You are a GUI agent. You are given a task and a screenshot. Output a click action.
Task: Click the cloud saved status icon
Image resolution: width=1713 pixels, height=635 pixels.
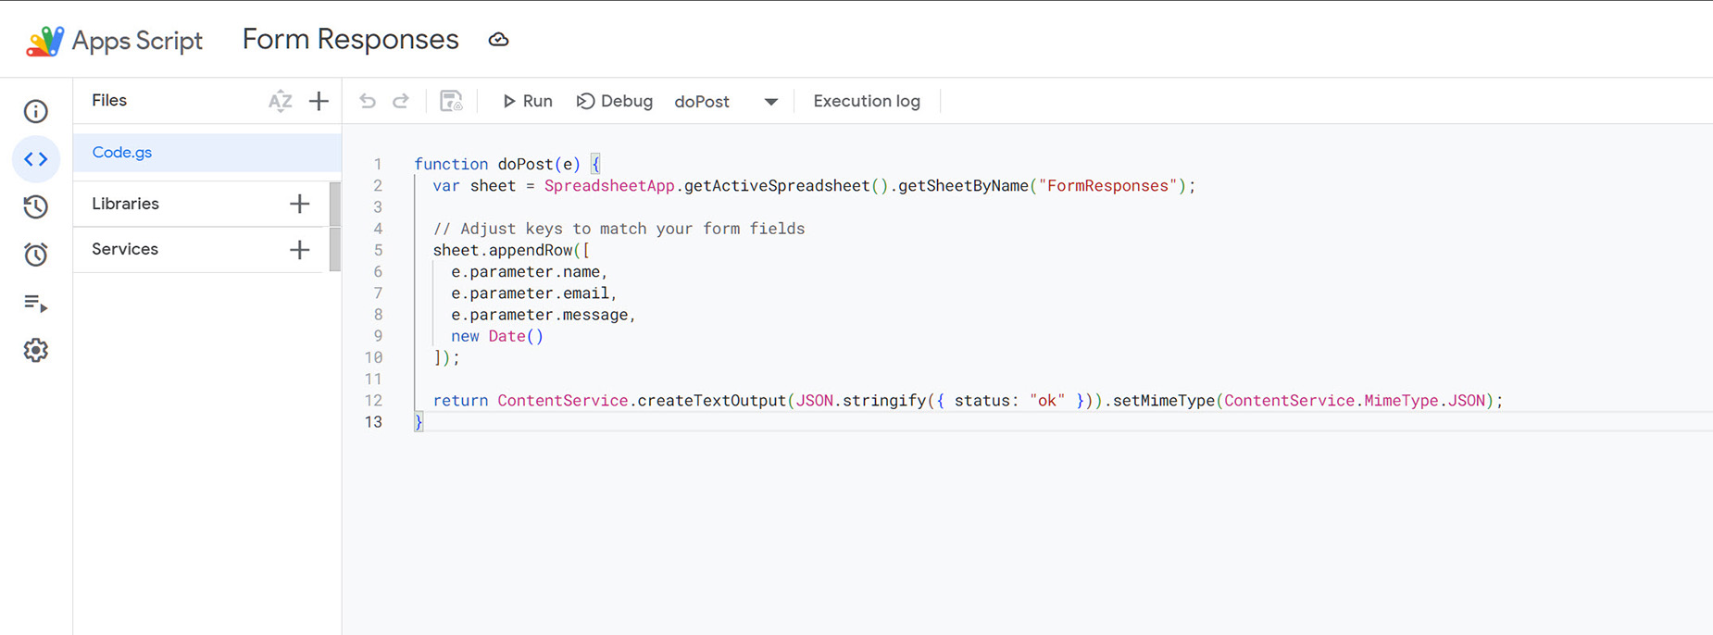point(498,40)
